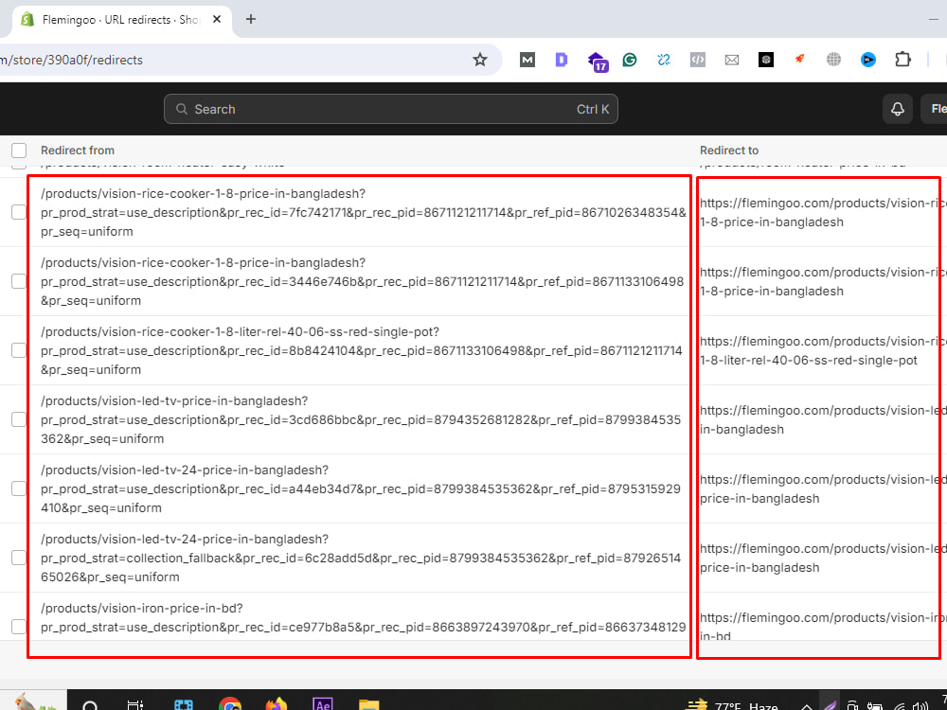Image resolution: width=947 pixels, height=710 pixels.
Task: Open the vision-rice-cooker-1-8-liter-rel-40-06 redirect from path
Action: coord(362,351)
